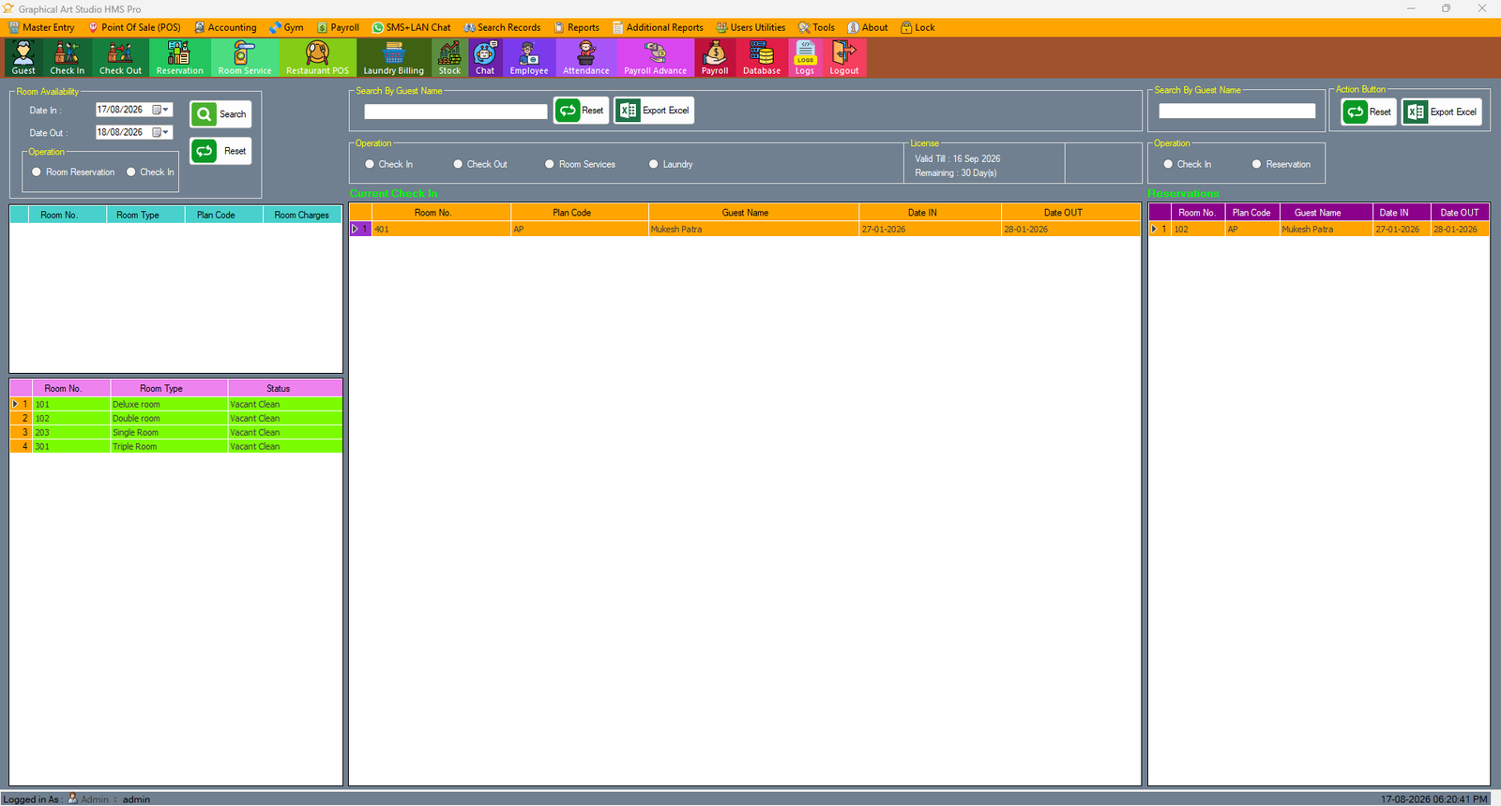Click Reset in the Room Availability panel
Screen dimensions: 1501x806
tap(220, 151)
